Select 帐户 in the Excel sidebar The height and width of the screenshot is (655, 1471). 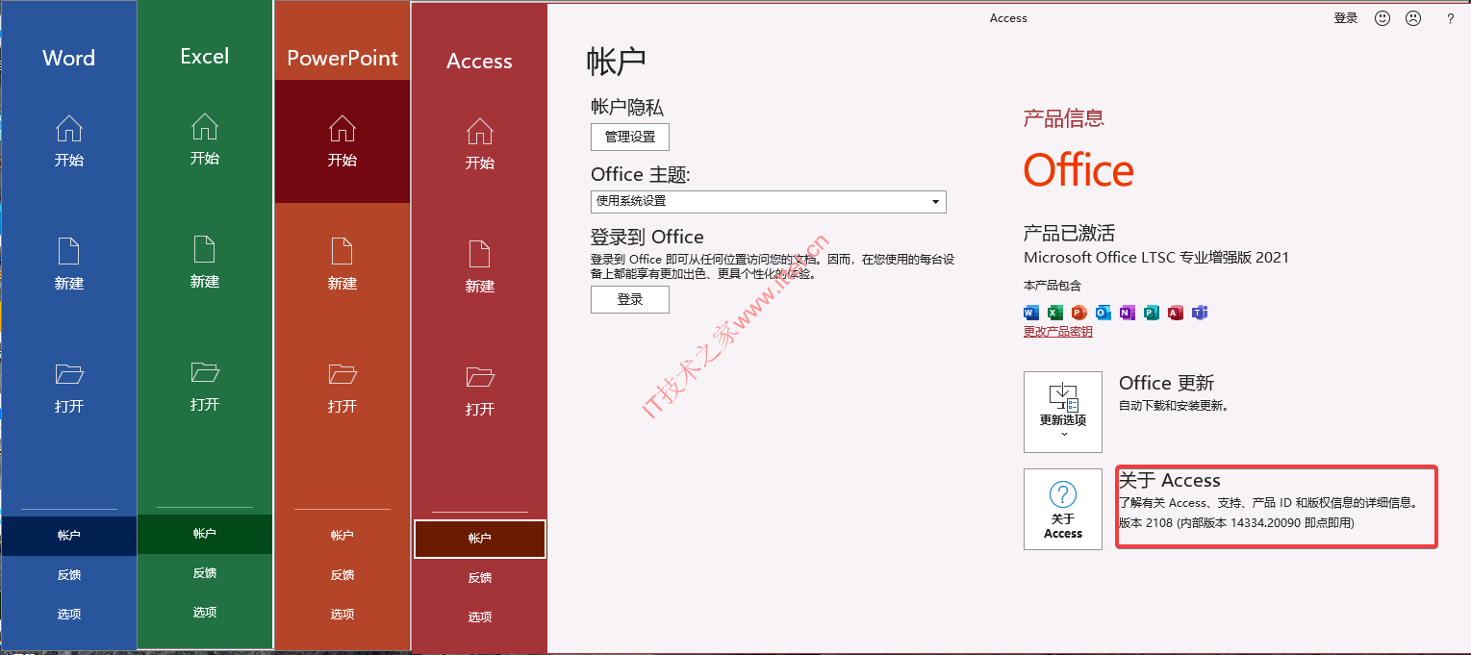point(205,534)
